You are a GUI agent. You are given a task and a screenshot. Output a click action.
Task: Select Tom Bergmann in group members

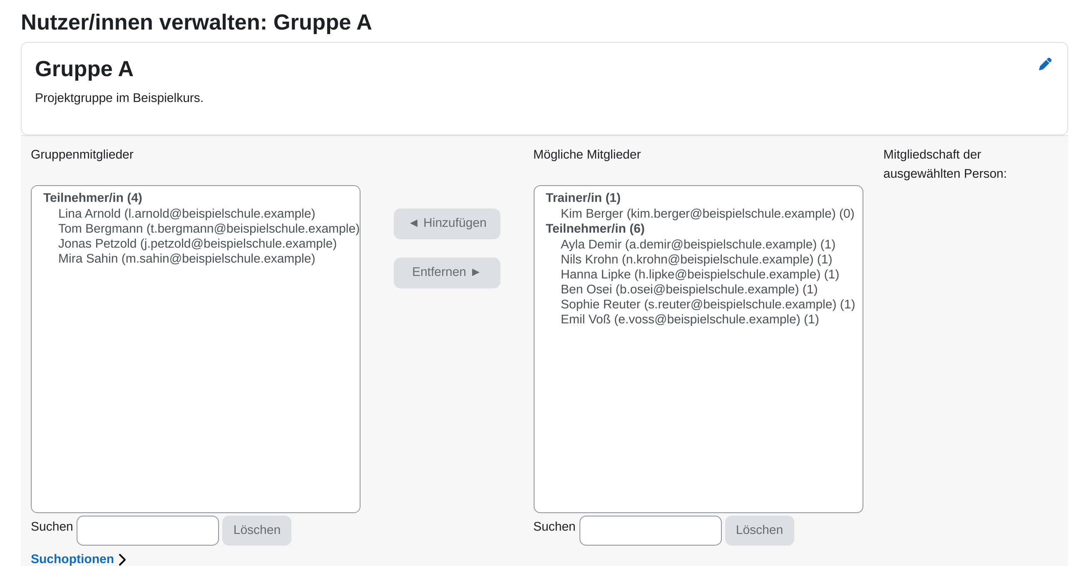209,228
